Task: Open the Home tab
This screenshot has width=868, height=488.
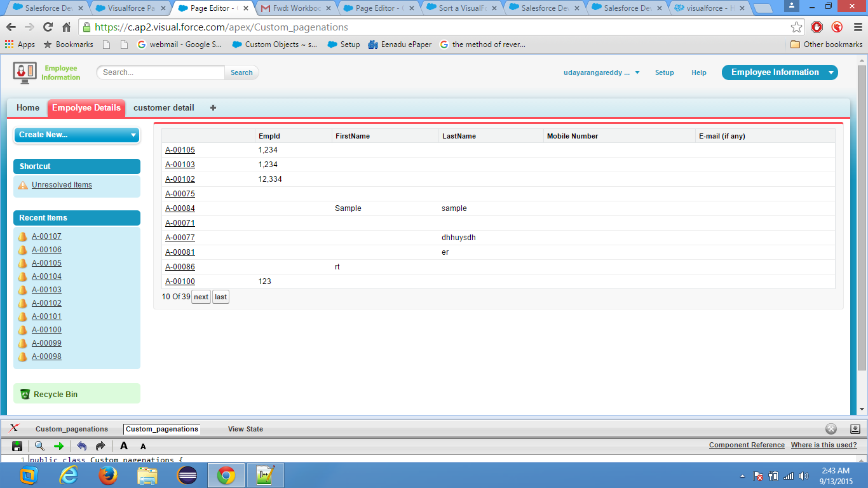Action: point(28,108)
